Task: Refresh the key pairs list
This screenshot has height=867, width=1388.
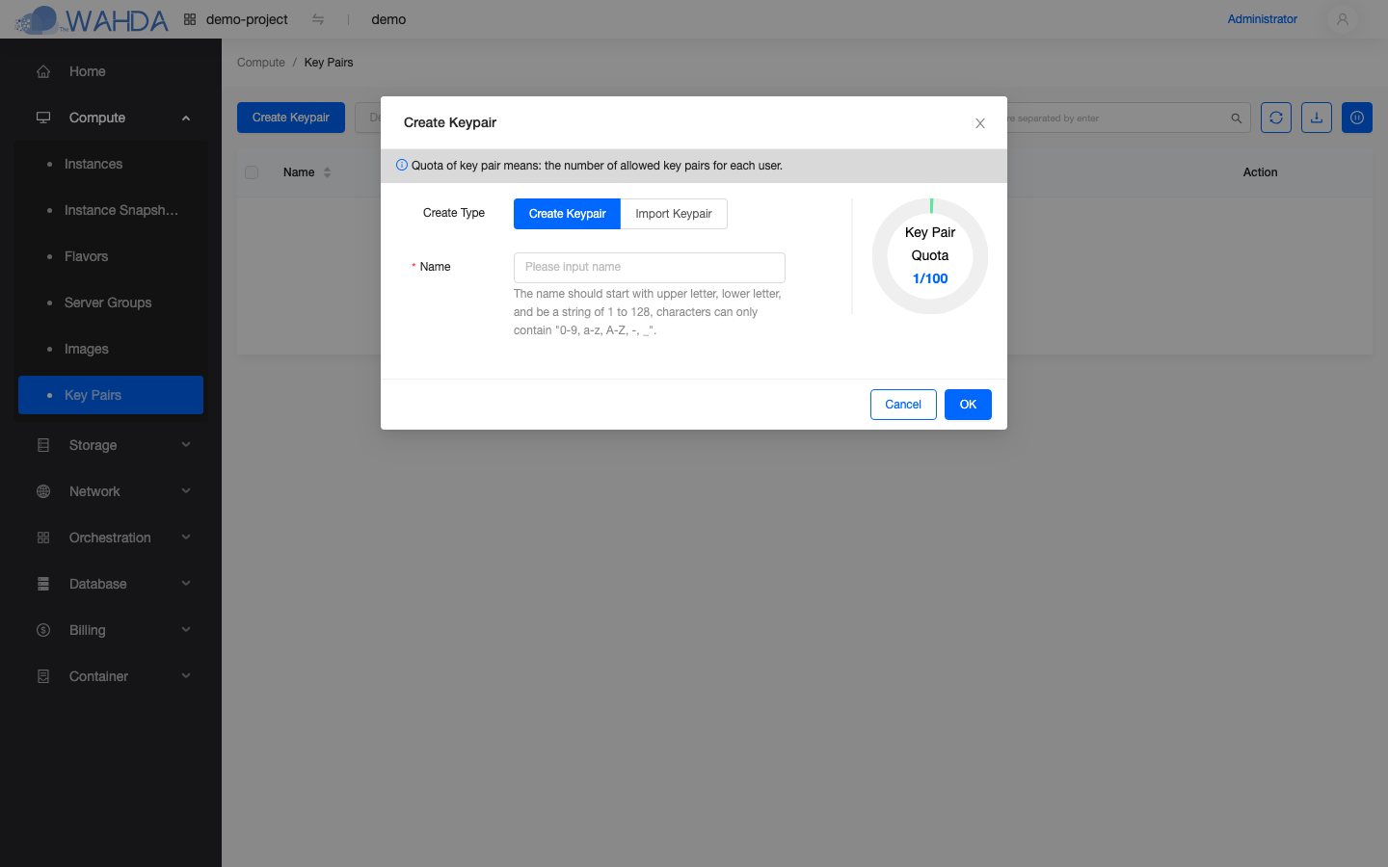Action: [x=1276, y=118]
